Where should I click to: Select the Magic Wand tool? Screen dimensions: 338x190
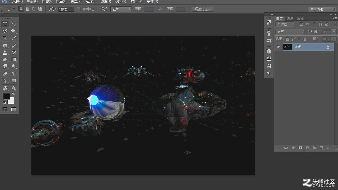[x=14, y=31]
